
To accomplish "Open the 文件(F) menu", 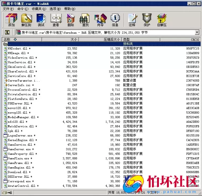I will pyautogui.click(x=8, y=9).
